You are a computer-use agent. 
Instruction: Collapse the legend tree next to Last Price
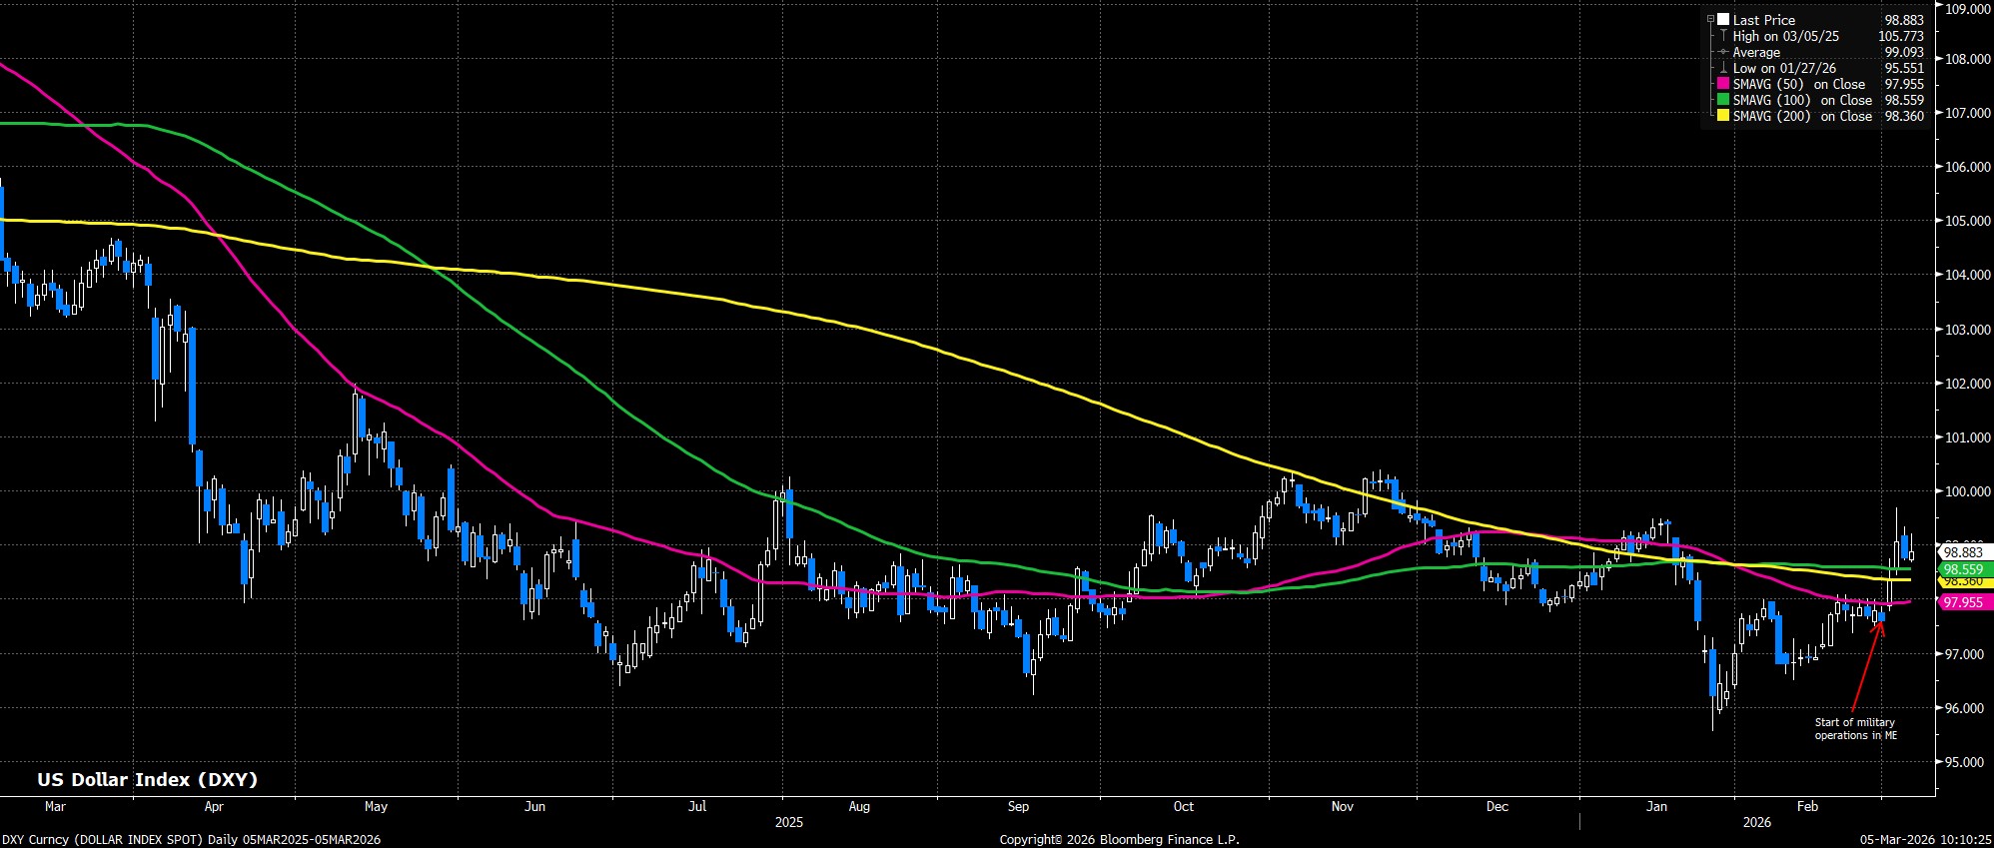[x=1711, y=20]
